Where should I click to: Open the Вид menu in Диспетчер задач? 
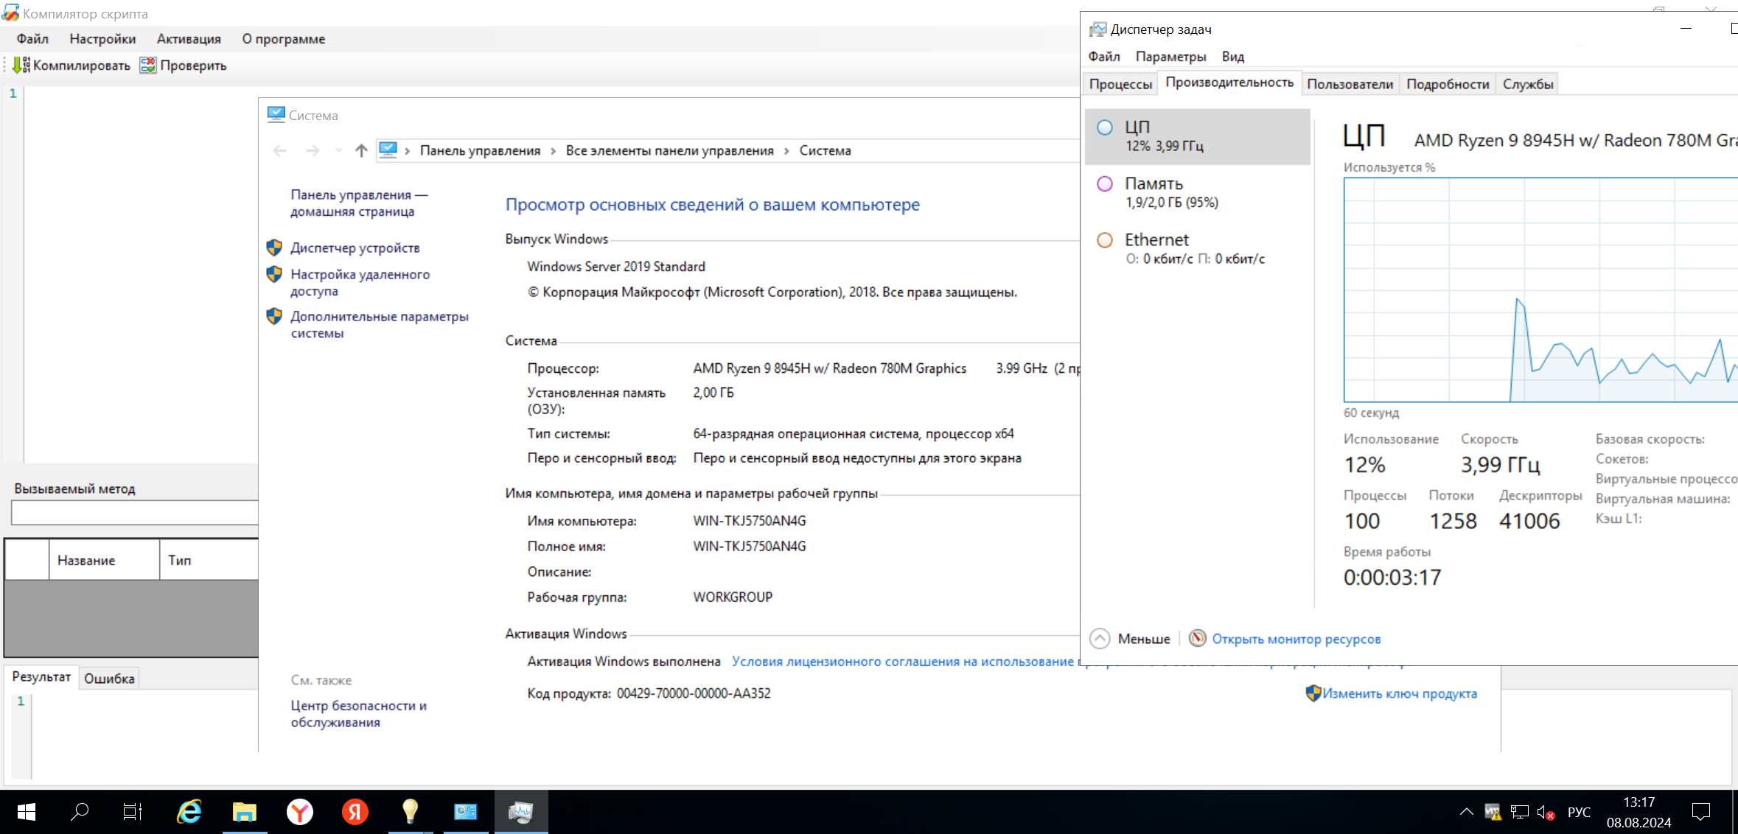pyautogui.click(x=1232, y=57)
